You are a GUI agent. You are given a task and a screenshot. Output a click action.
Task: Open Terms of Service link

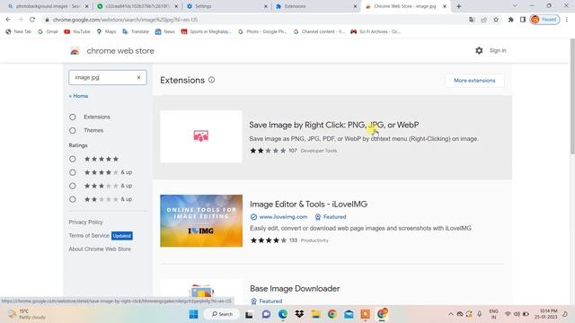(x=89, y=235)
